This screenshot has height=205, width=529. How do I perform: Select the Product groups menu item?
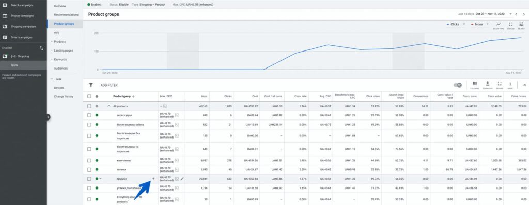pyautogui.click(x=64, y=24)
